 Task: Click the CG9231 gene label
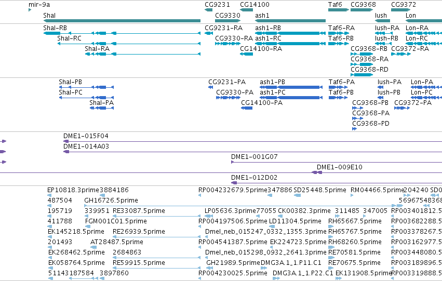[x=217, y=5]
